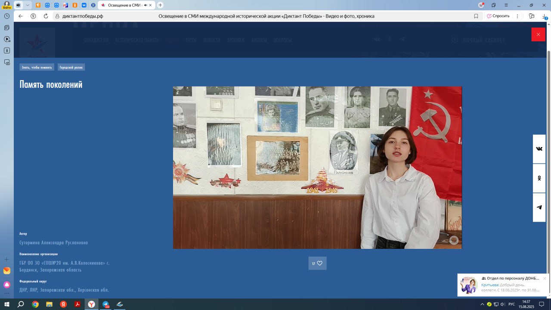The image size is (551, 310).
Task: Switch to the «Освещение в СМИ» tab
Action: click(126, 5)
